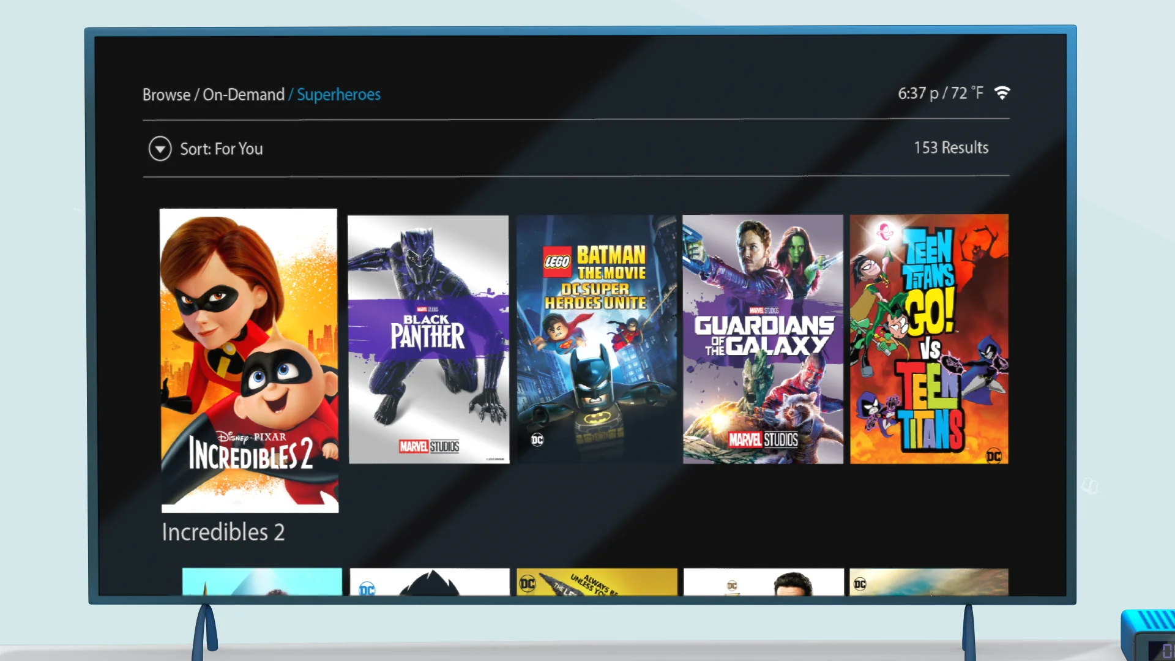This screenshot has width=1175, height=661.
Task: Open the Black Panther movie tile
Action: tap(428, 340)
